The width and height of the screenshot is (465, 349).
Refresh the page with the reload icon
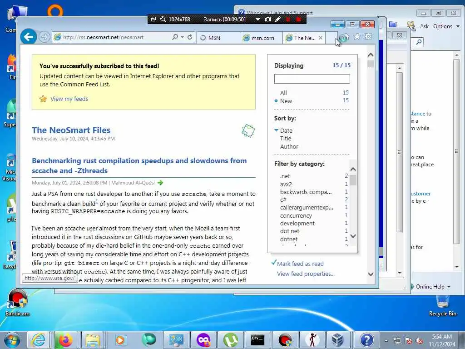click(x=190, y=37)
